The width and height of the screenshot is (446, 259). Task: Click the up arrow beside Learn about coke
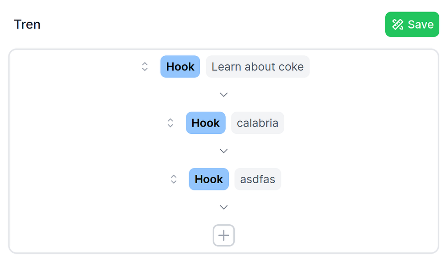coord(145,64)
